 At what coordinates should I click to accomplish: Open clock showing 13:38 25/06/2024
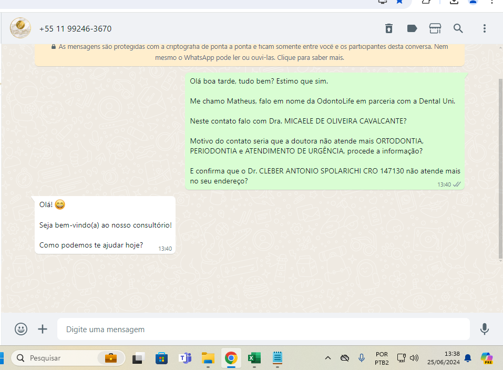click(443, 358)
